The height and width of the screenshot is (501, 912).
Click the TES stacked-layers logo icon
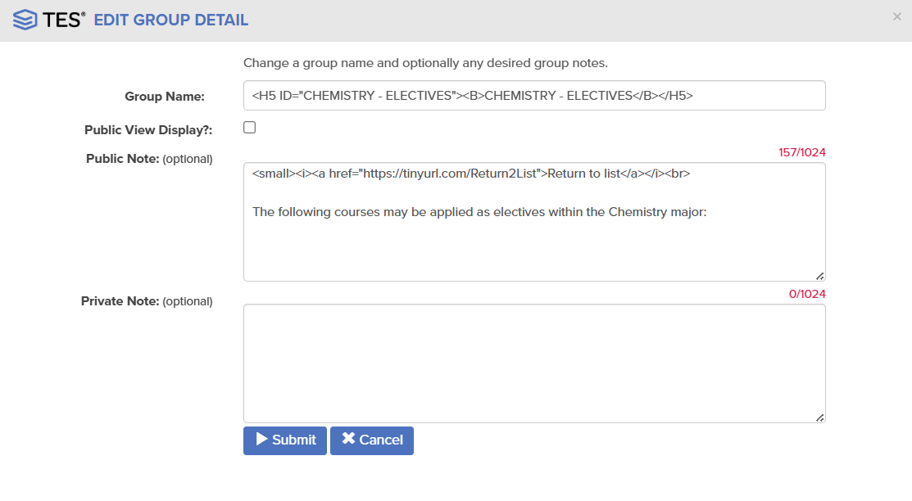[x=25, y=20]
